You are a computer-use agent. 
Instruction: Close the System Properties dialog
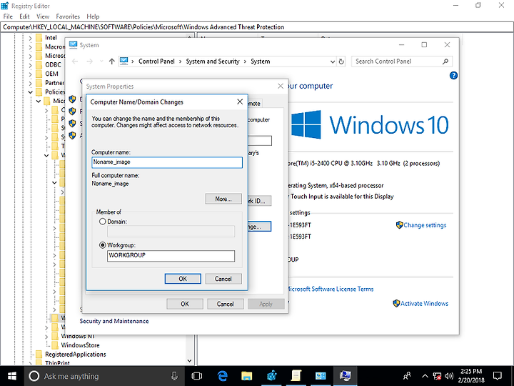point(281,86)
